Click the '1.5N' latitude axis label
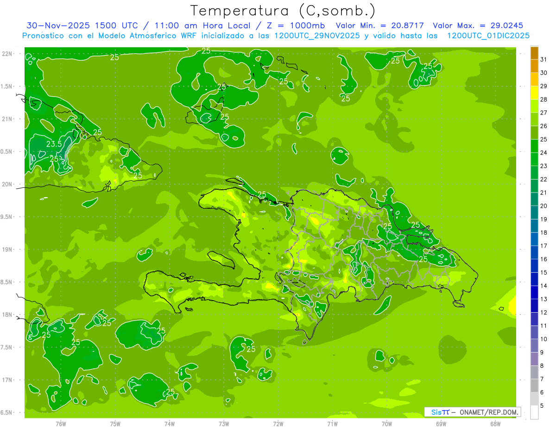The image size is (556, 430). (x=7, y=86)
